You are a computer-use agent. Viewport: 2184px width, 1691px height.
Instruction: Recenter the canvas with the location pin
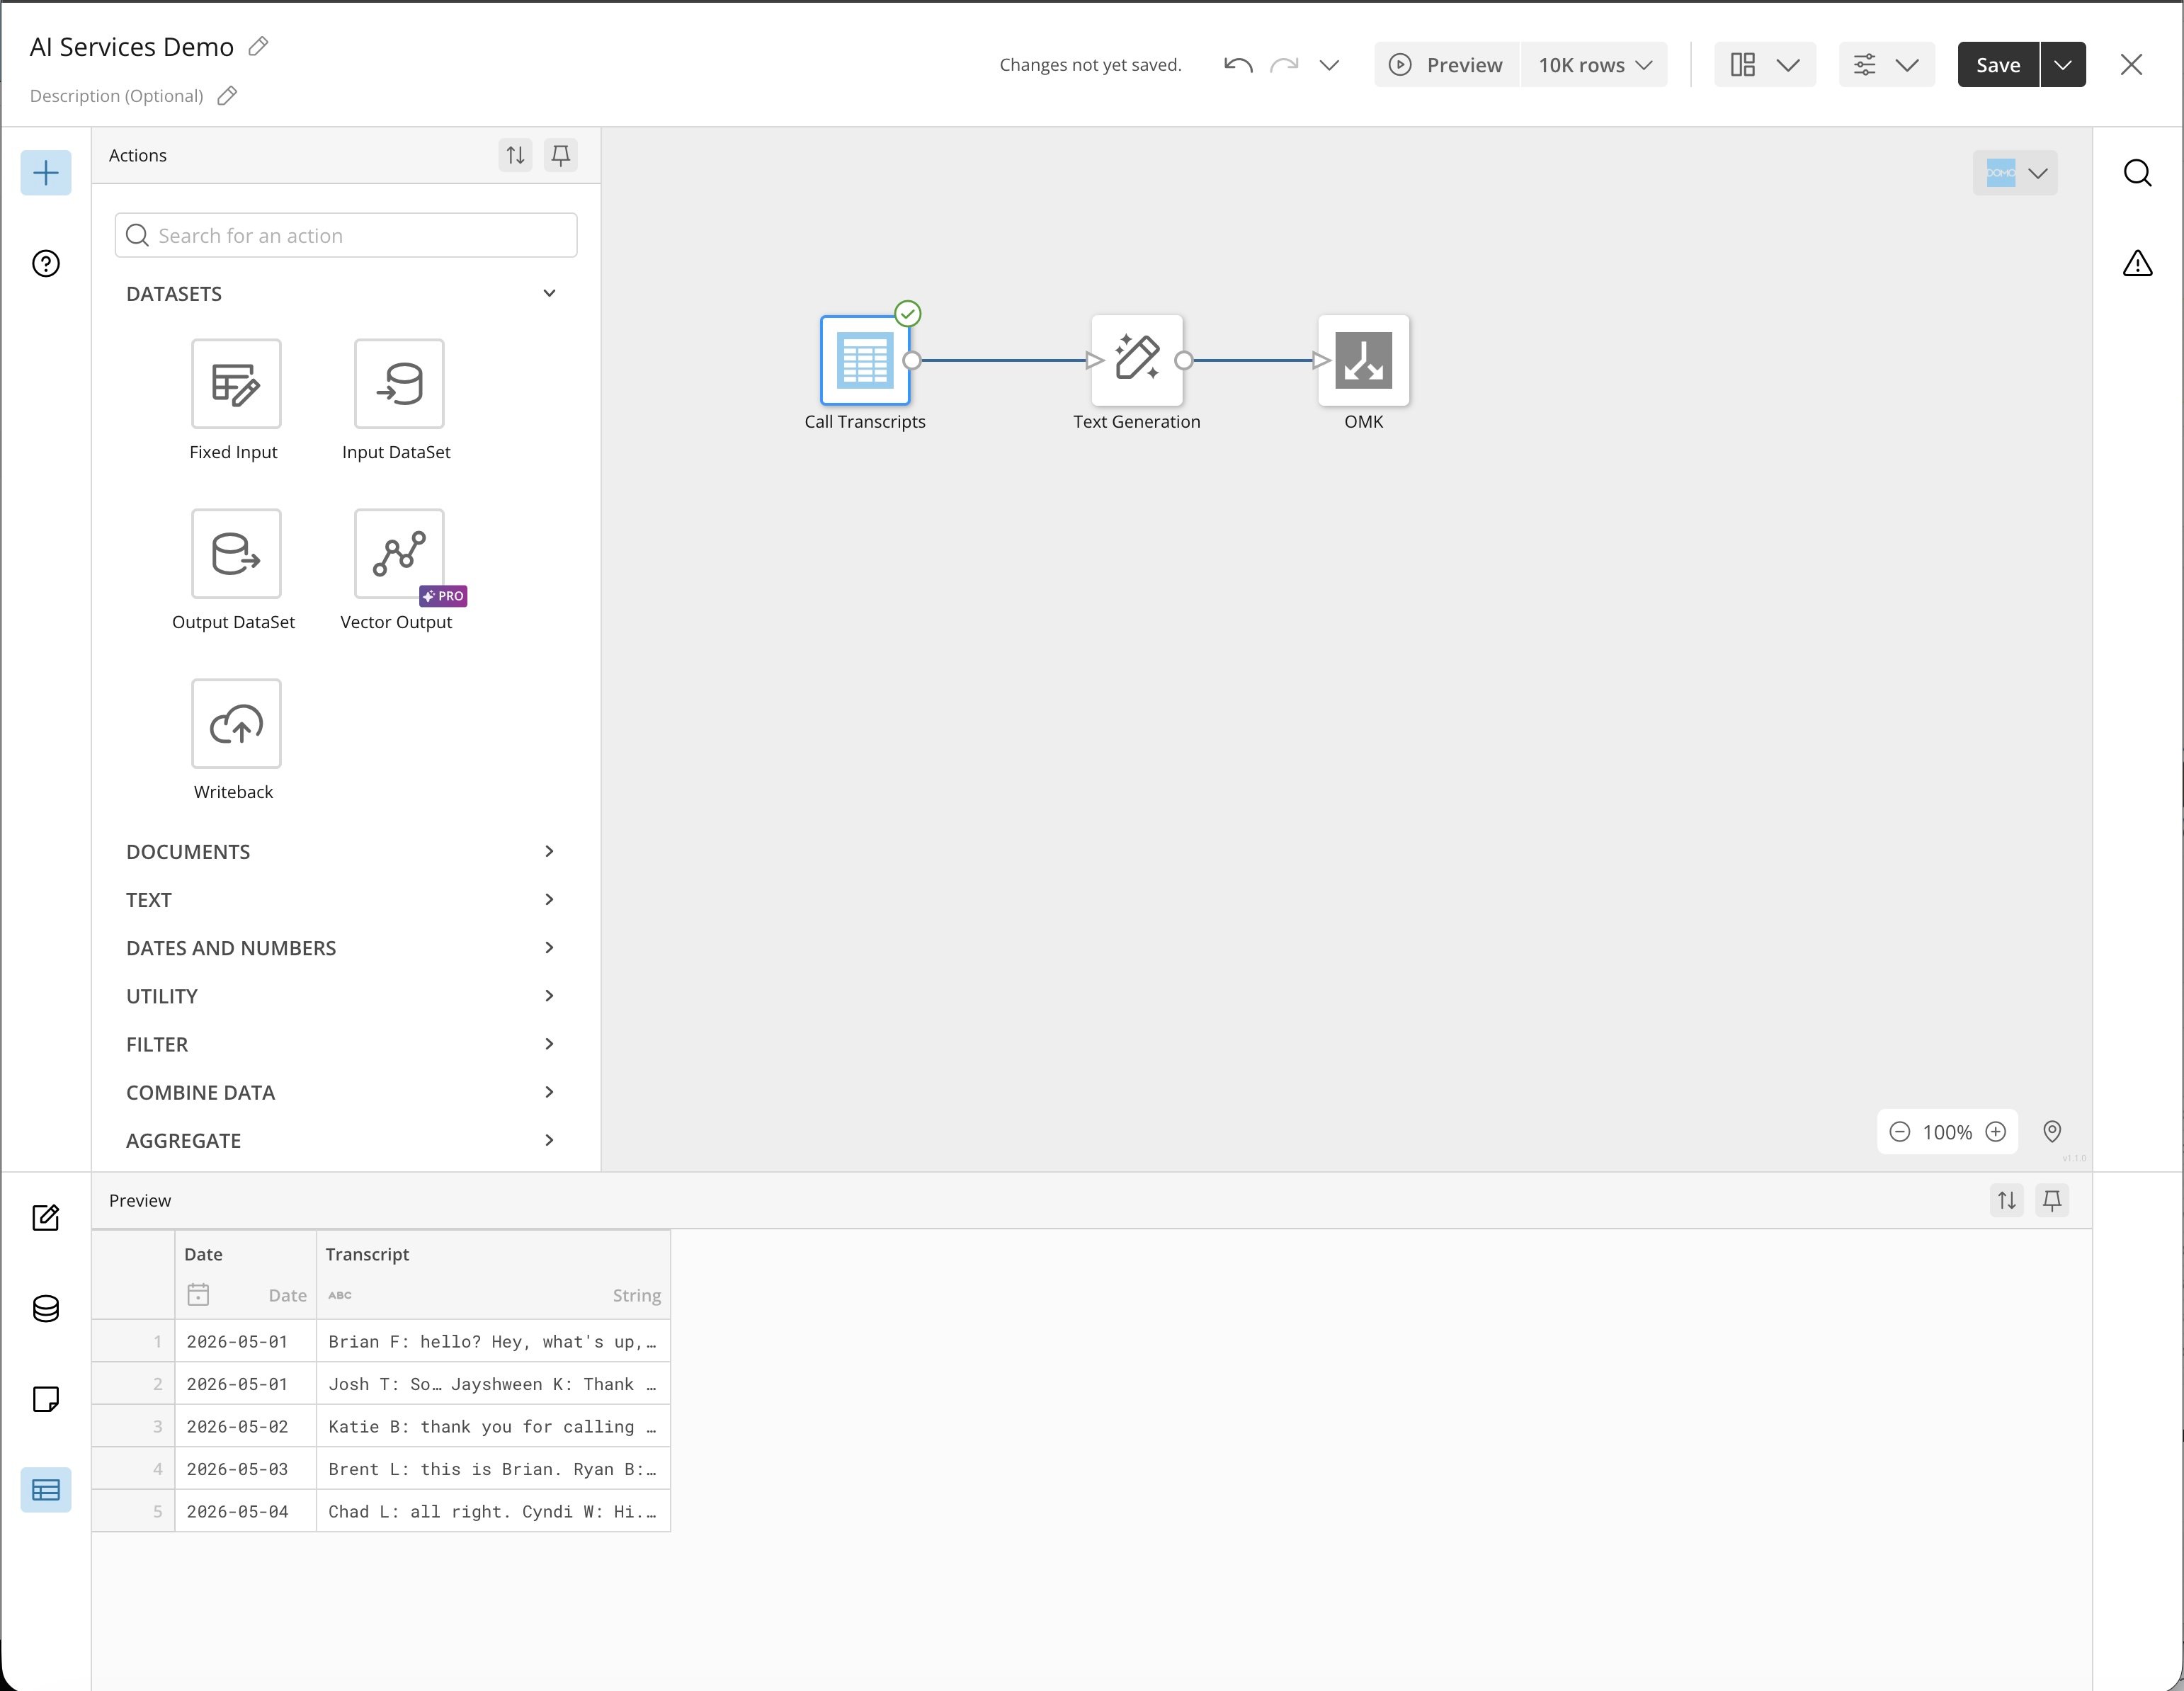(x=2052, y=1131)
